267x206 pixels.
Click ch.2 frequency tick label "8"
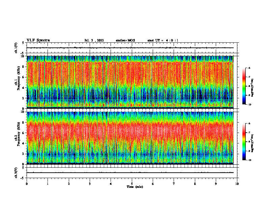coord(24,123)
